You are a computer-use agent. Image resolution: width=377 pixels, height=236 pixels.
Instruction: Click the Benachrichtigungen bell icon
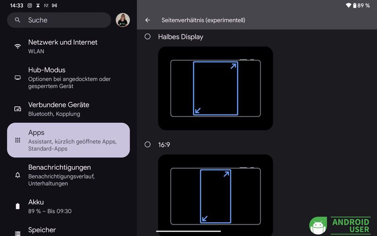click(x=17, y=175)
